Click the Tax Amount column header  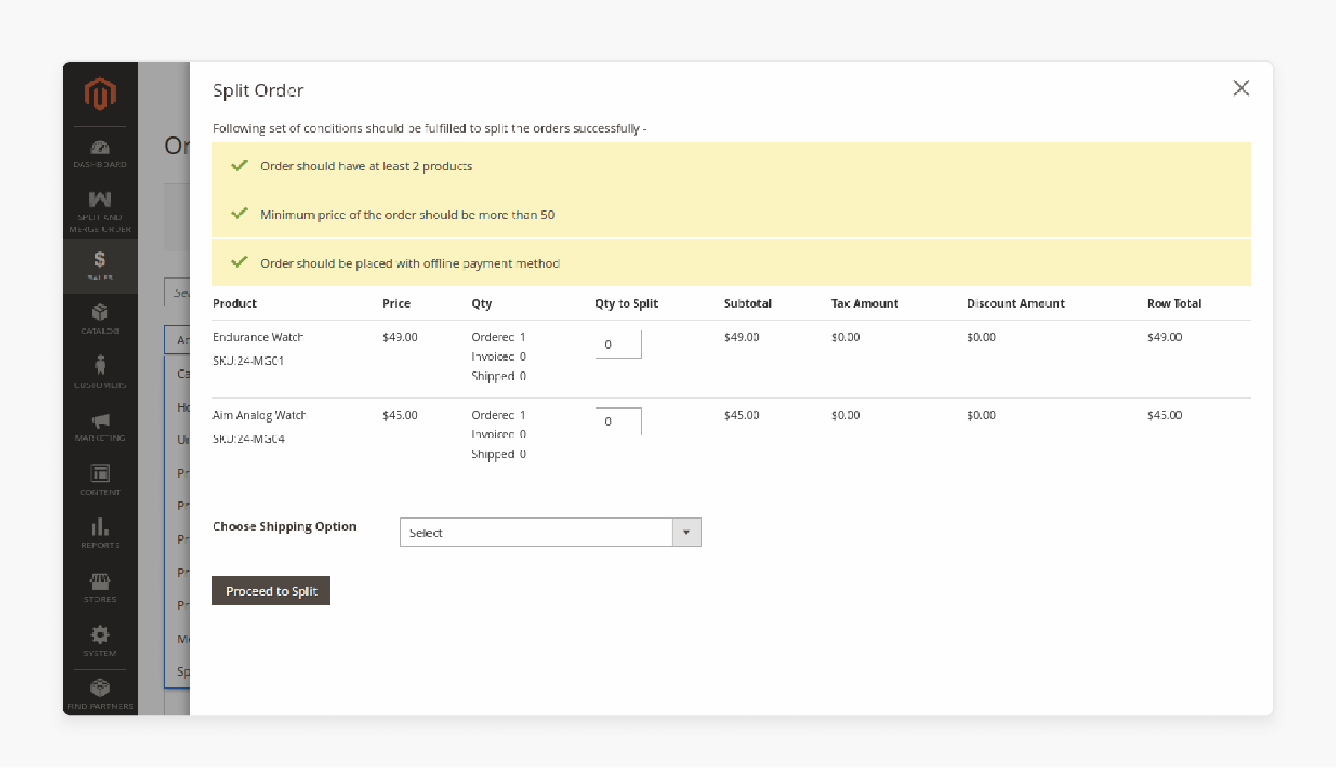coord(865,303)
